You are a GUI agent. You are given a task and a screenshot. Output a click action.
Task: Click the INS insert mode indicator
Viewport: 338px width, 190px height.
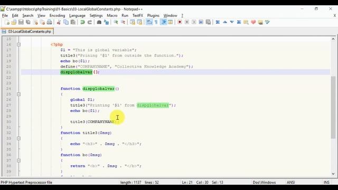point(326,183)
